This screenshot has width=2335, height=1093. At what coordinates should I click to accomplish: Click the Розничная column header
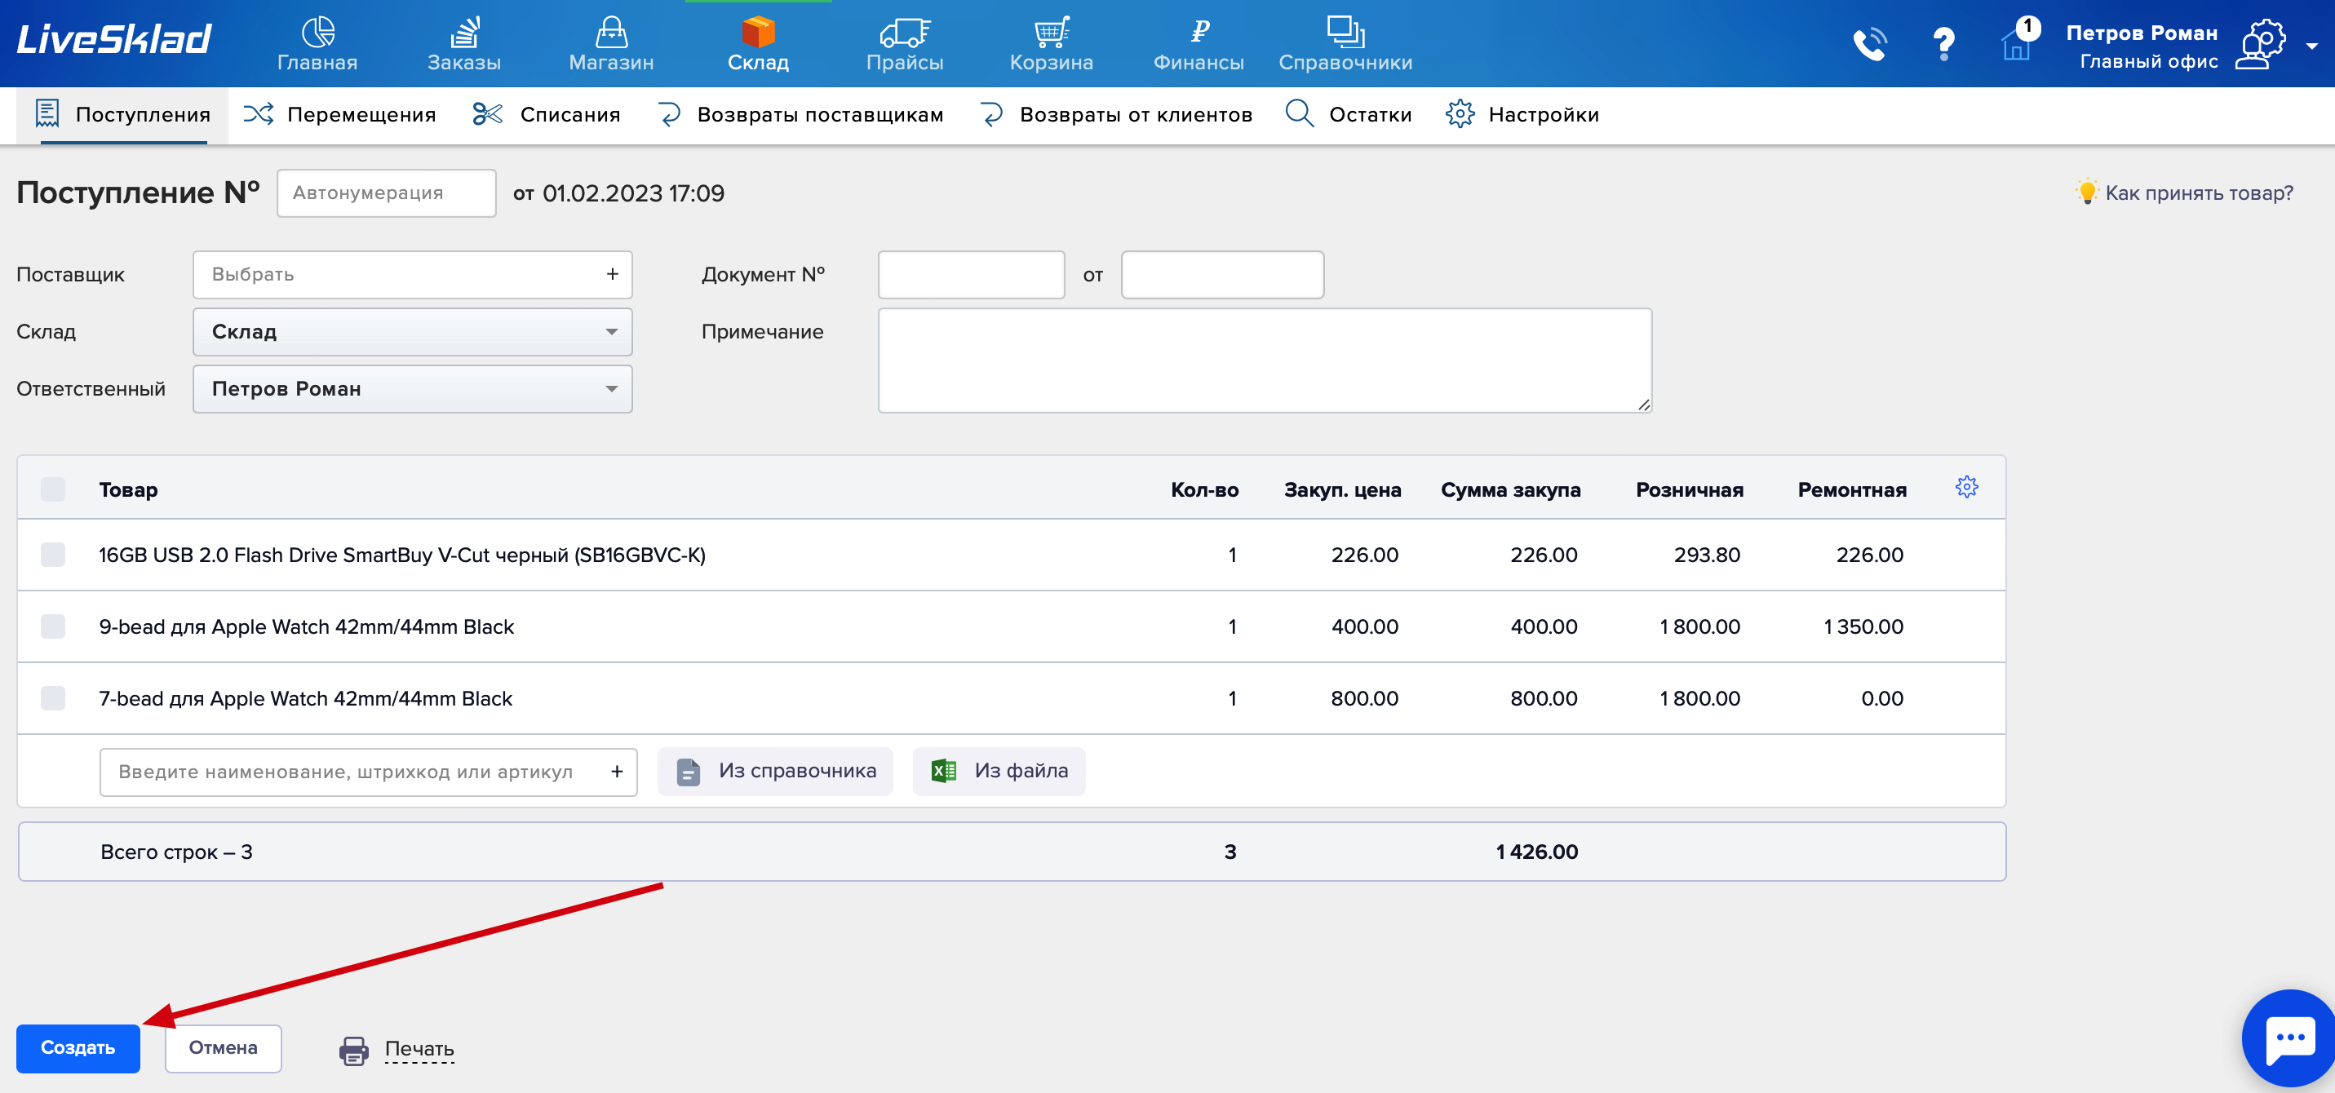pyautogui.click(x=1689, y=490)
